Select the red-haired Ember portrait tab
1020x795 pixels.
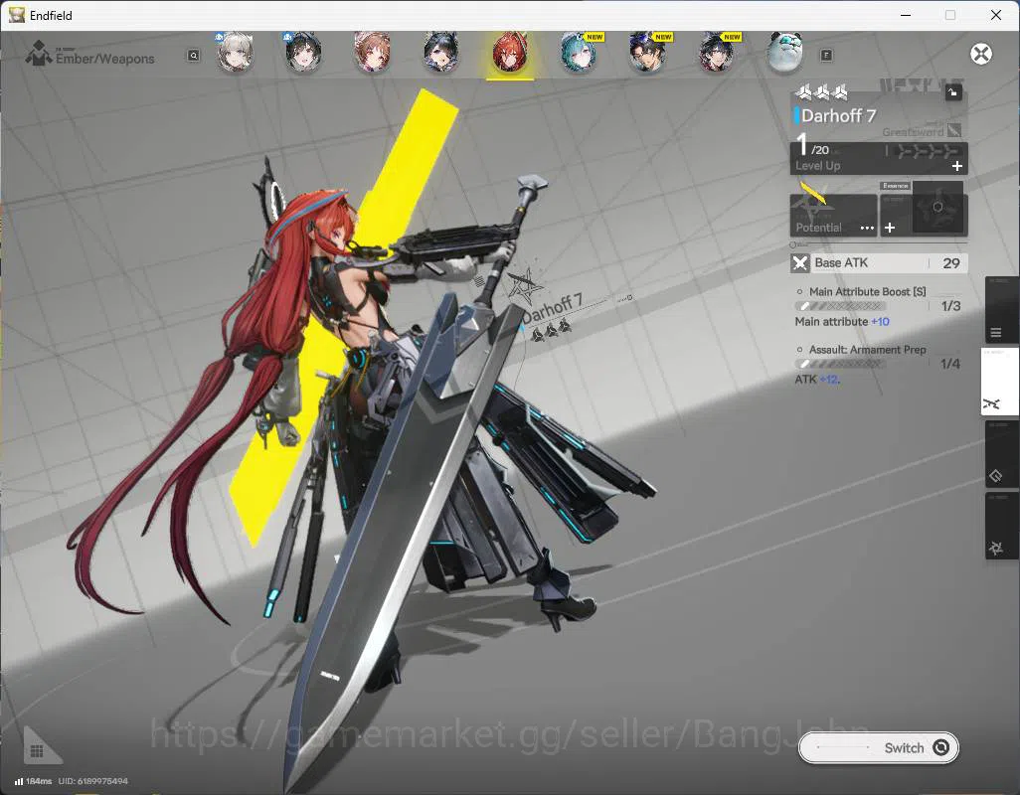[510, 54]
